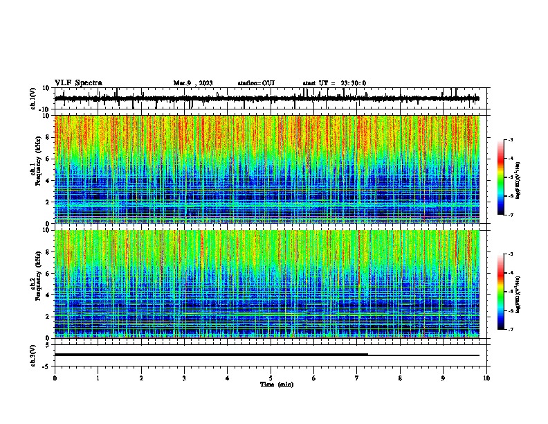Click the '2' kHz tick of ch.1 spectrogram

pos(48,202)
